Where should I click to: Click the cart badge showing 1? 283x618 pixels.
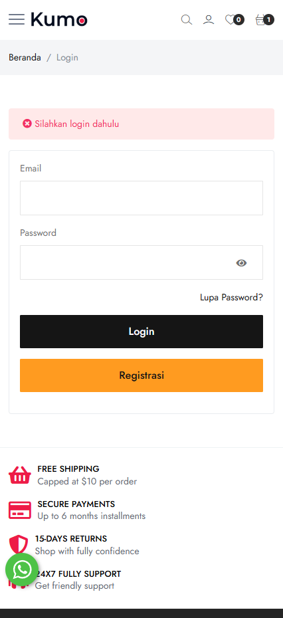coord(269,19)
